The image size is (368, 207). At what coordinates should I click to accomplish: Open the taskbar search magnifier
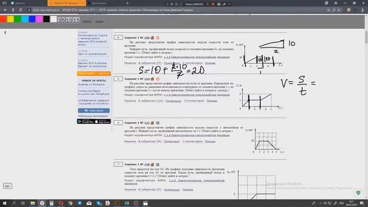14,203
